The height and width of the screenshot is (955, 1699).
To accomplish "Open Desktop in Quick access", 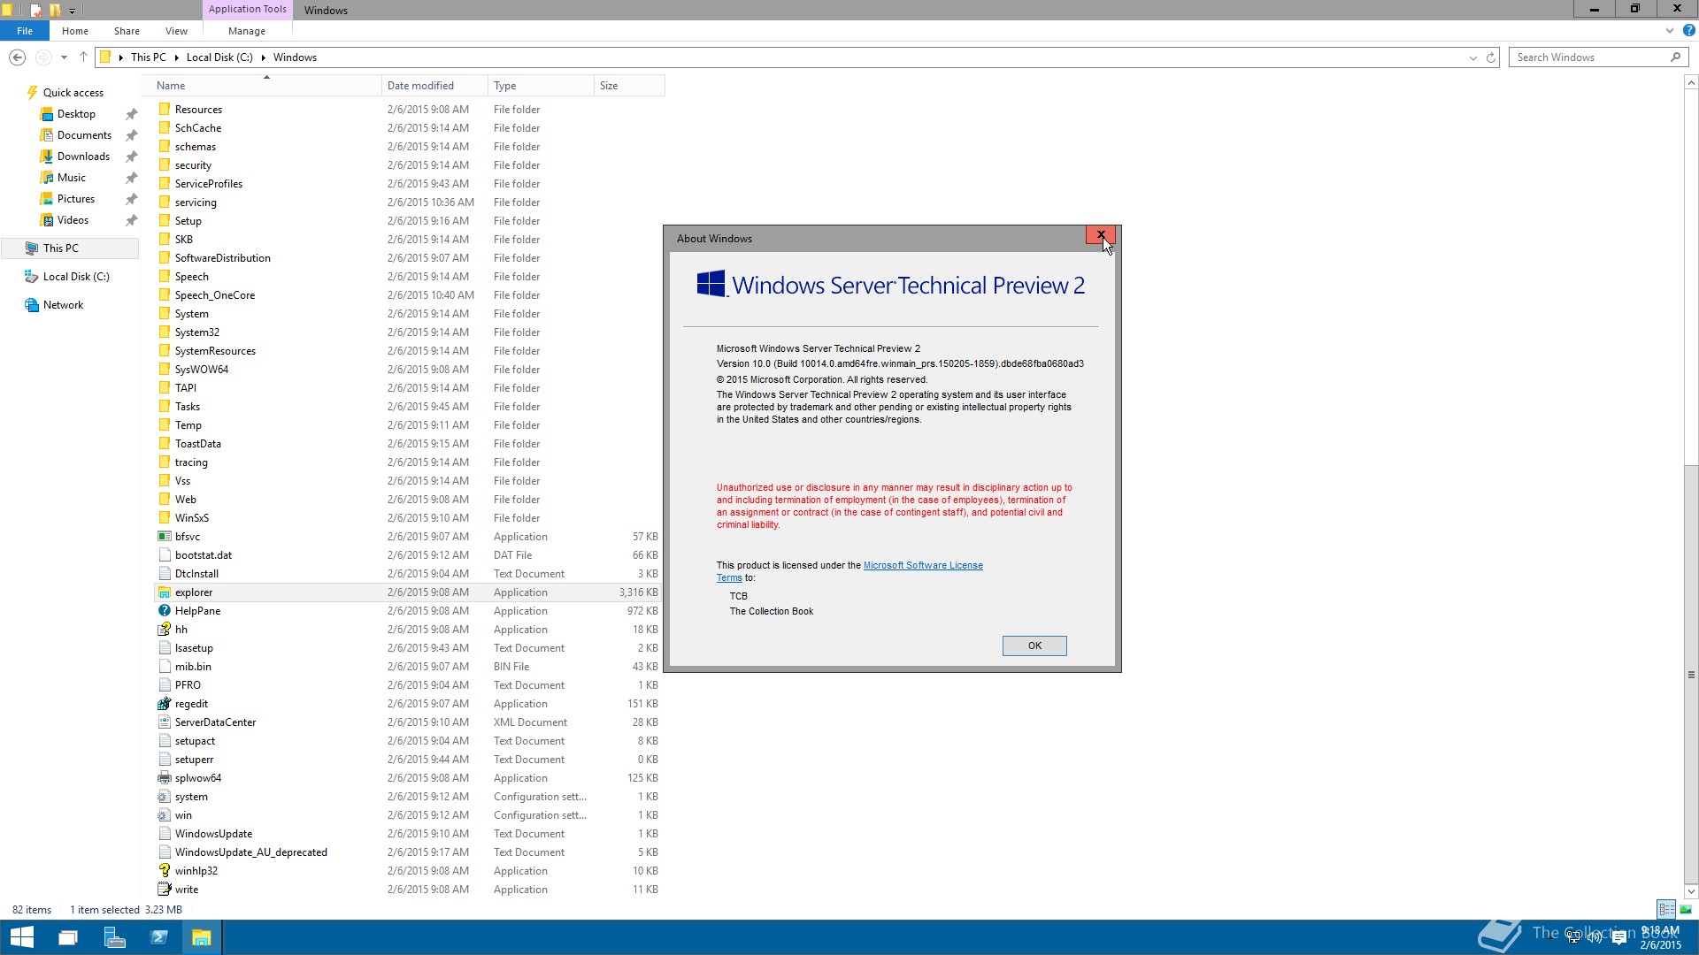I will [x=76, y=114].
